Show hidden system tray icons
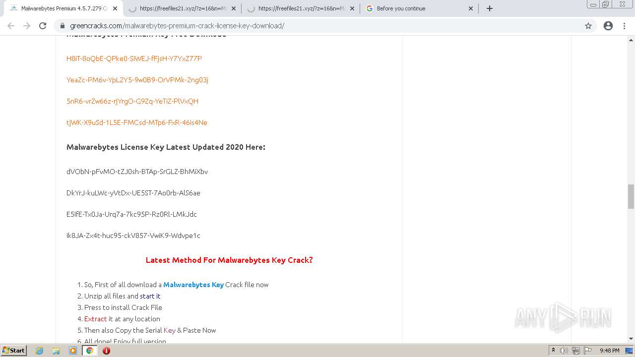635x357 pixels. point(553,351)
